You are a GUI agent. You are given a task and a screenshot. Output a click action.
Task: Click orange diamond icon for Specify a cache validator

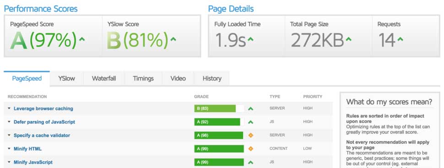click(250, 135)
